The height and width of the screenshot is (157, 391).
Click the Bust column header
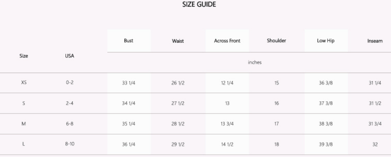[x=128, y=41]
